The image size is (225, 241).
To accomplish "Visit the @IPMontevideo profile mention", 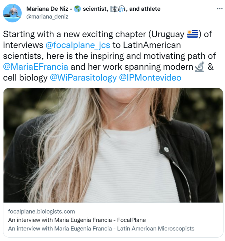I will [150, 78].
